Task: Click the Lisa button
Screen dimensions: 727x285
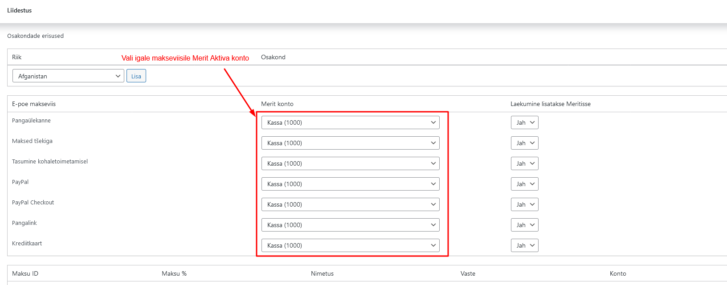Action: 136,76
